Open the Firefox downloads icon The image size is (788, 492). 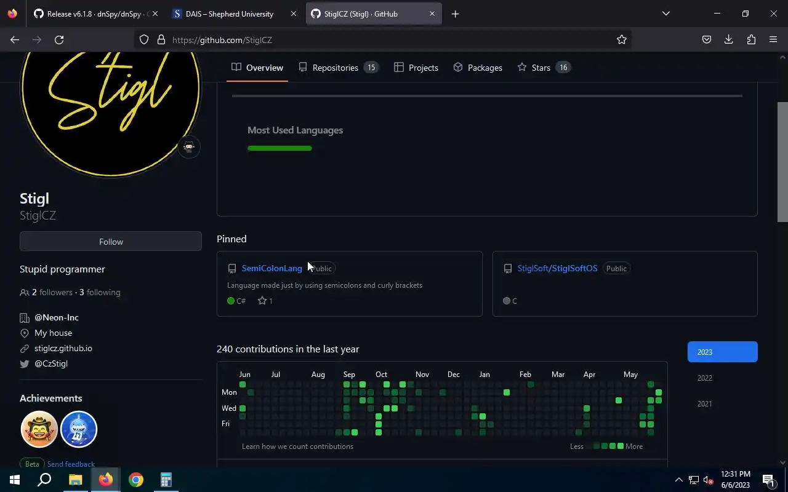(x=729, y=40)
